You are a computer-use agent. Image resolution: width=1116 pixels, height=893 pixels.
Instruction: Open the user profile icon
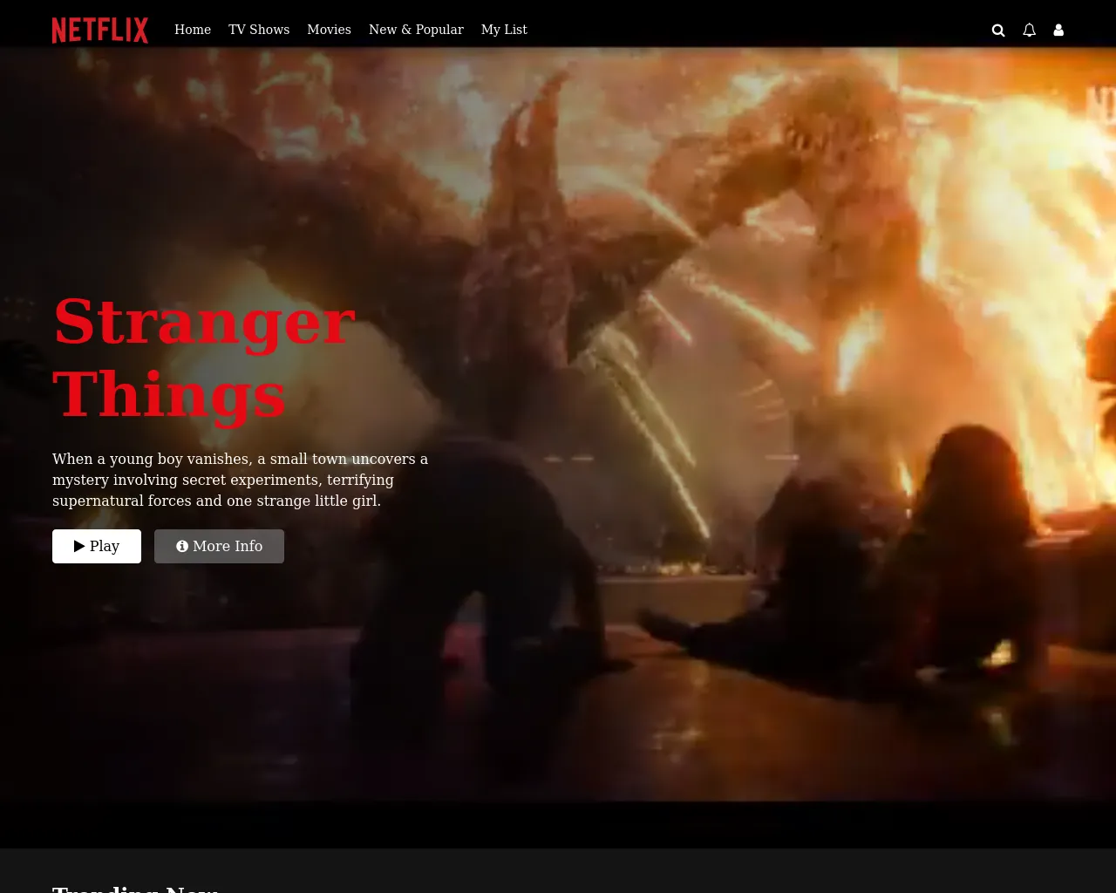1058,30
